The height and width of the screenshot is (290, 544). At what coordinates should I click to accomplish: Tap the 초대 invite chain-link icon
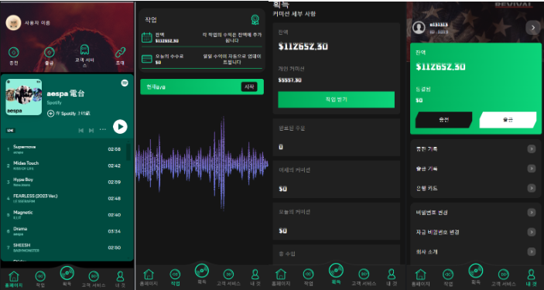click(120, 53)
